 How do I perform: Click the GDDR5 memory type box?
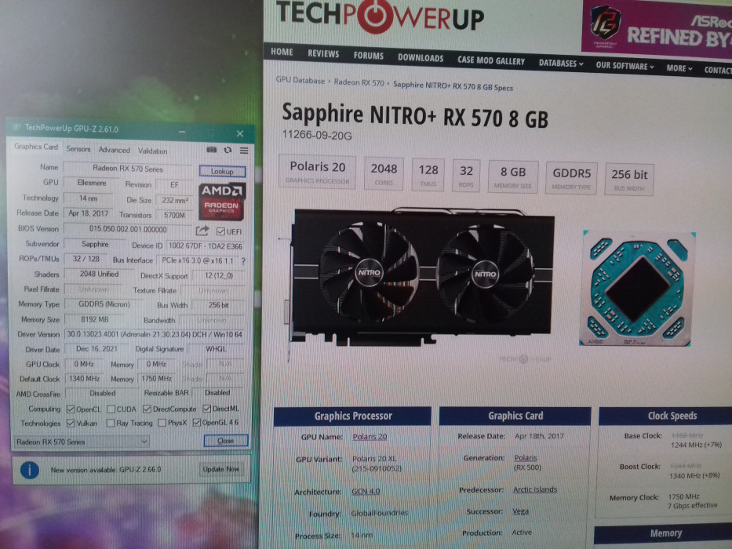[571, 178]
